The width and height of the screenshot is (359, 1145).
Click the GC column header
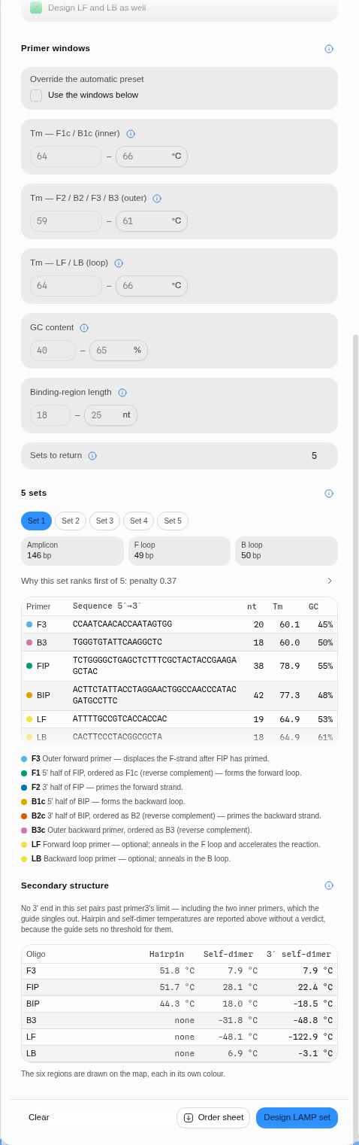click(x=313, y=606)
